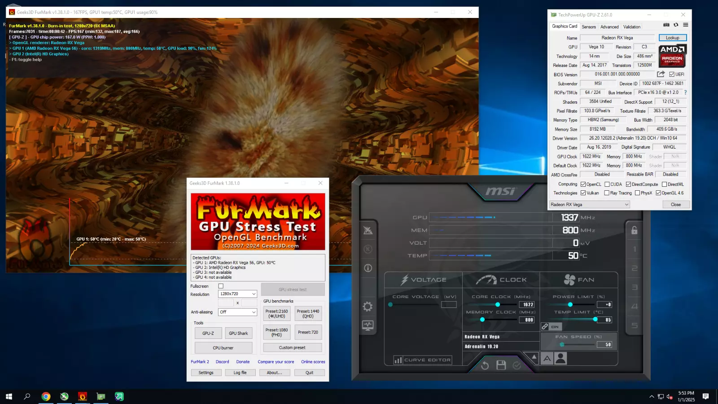The width and height of the screenshot is (718, 404).
Task: Show hidden system tray icons
Action: coord(652,396)
